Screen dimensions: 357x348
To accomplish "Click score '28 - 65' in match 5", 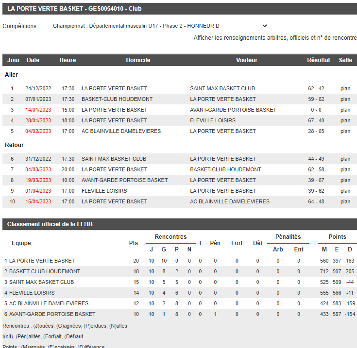I will pos(316,131).
